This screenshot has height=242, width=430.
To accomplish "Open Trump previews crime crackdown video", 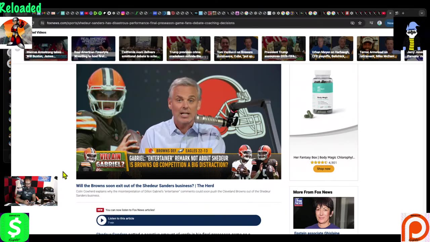I will [x=188, y=48].
